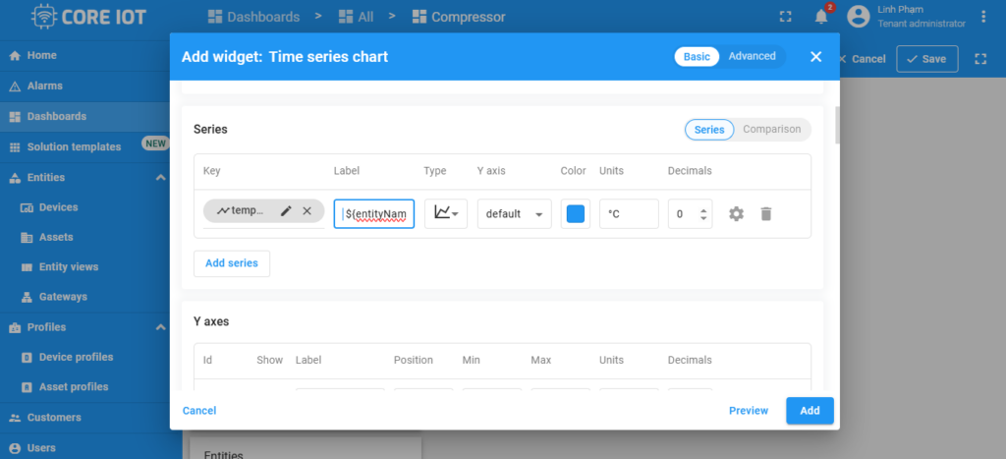
Task: Close the Add widget dialog
Action: [x=815, y=57]
